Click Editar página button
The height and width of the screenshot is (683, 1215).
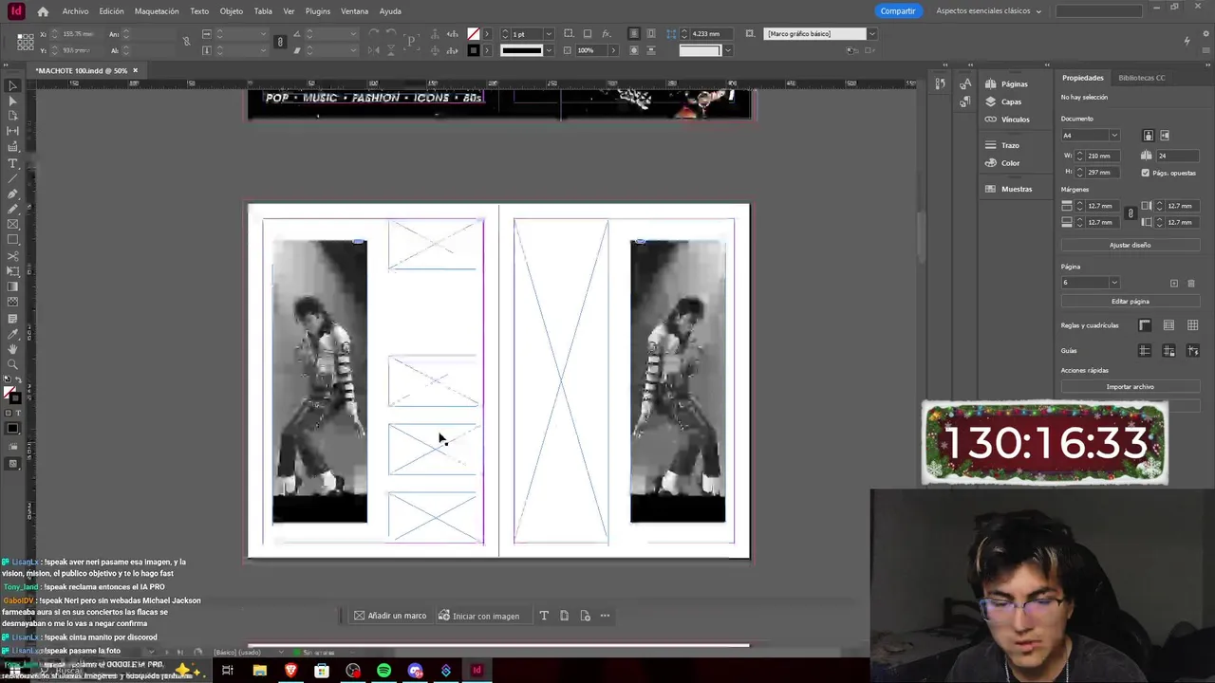(1130, 301)
